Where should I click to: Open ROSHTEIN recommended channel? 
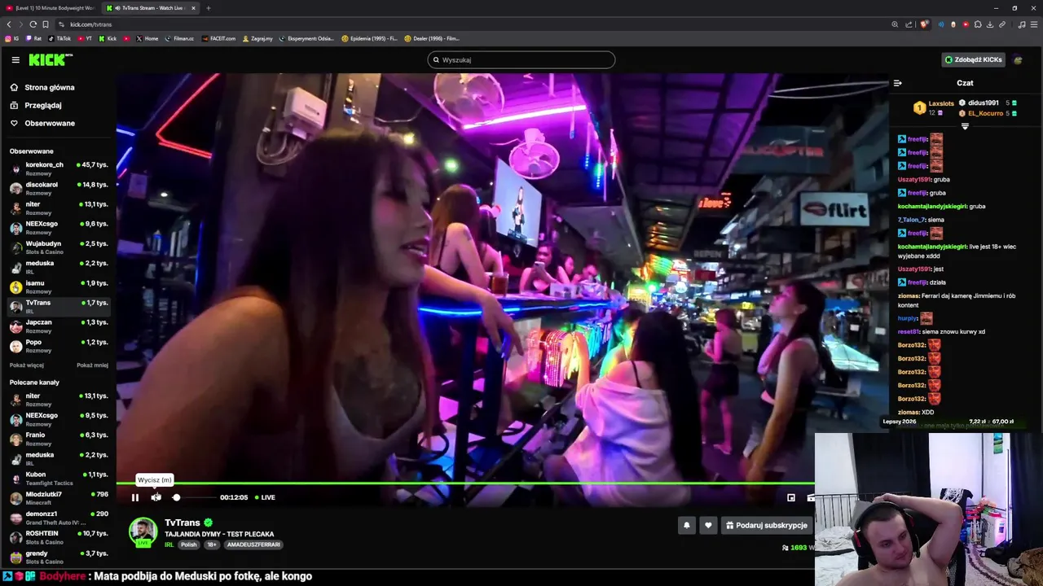tap(59, 537)
